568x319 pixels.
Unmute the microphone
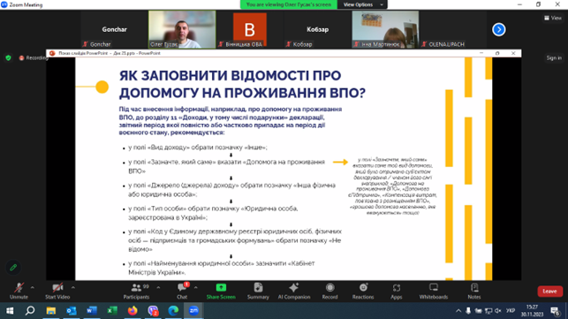(x=19, y=291)
